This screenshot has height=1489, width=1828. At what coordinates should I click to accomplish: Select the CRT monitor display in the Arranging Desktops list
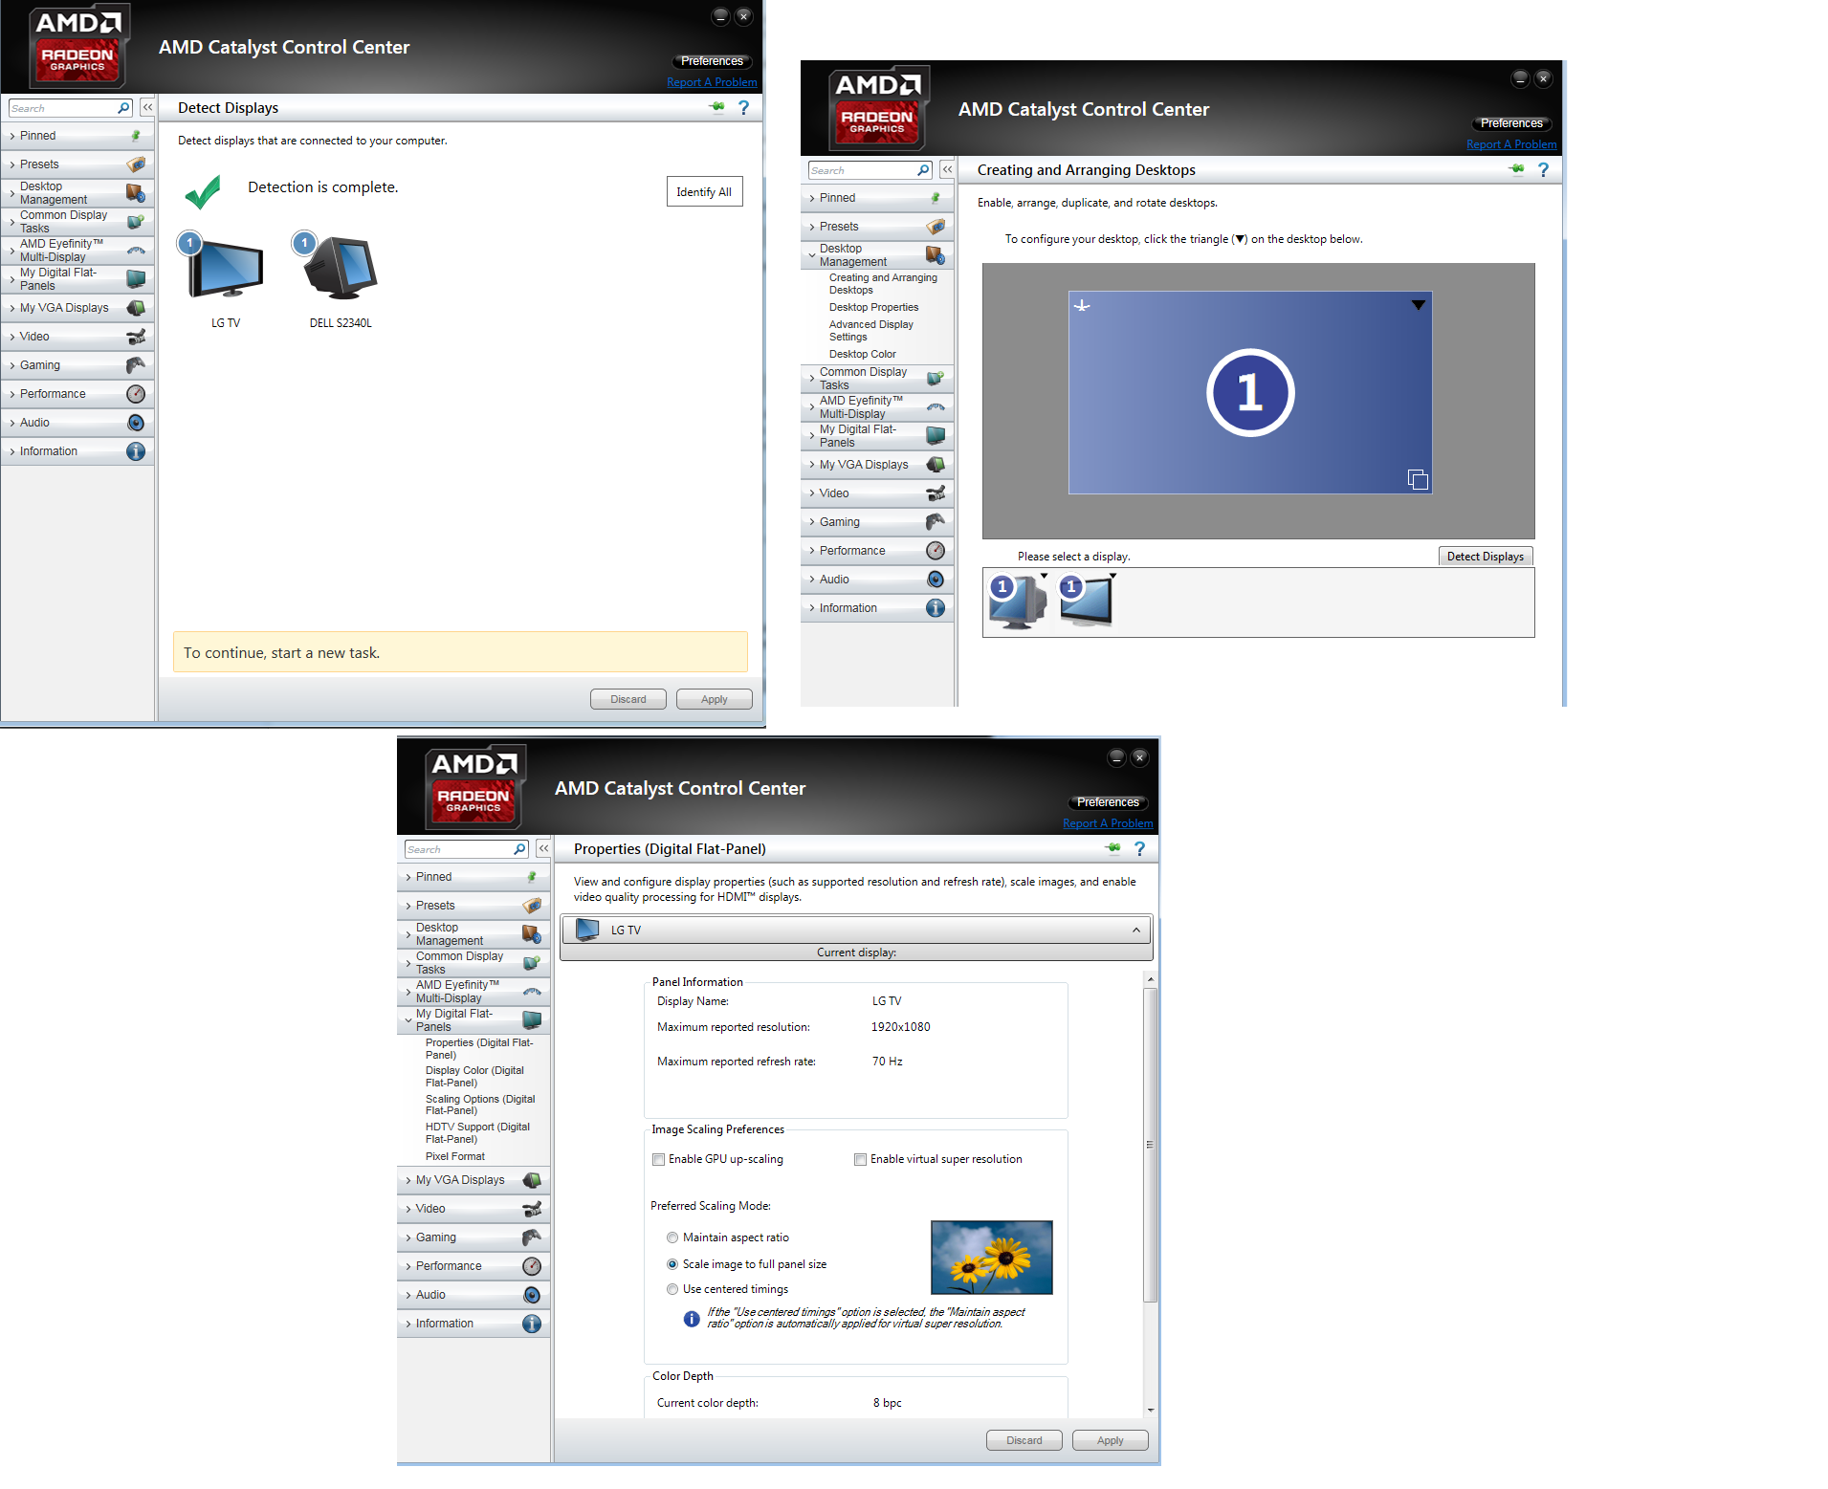click(x=1016, y=602)
